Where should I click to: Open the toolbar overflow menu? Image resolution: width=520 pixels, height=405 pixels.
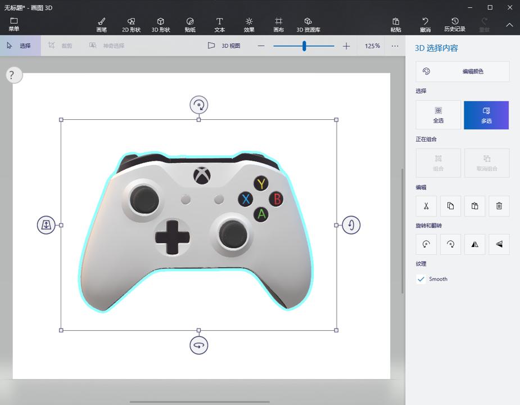point(395,46)
